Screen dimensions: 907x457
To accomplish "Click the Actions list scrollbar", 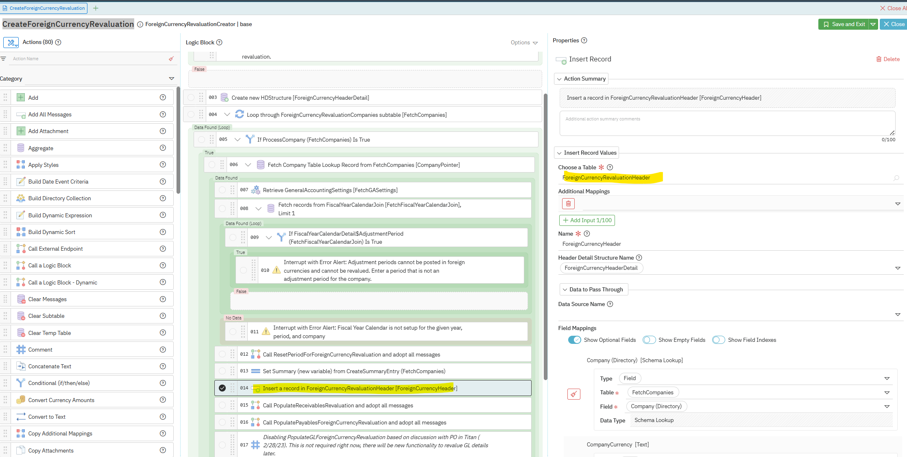I will pos(178,140).
